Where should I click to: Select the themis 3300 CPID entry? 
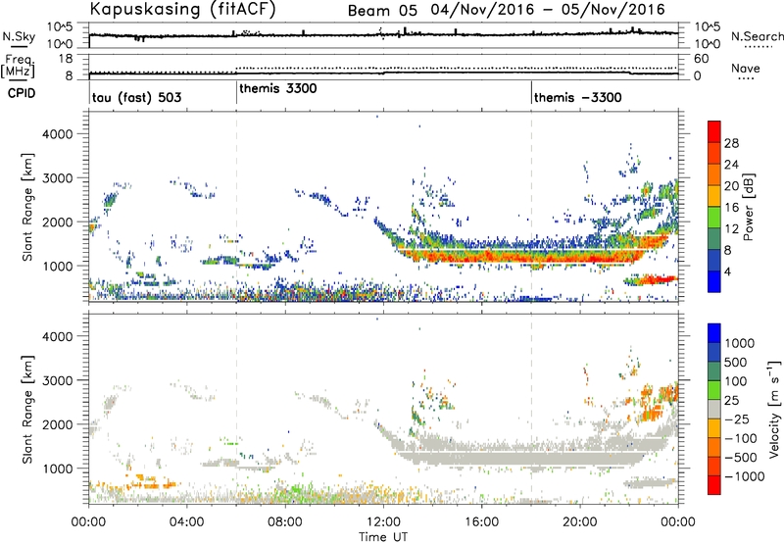[x=278, y=88]
